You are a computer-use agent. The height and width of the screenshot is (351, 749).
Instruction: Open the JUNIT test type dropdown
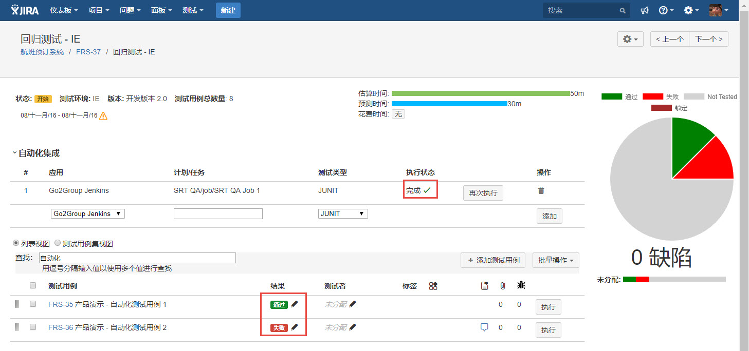pos(343,213)
